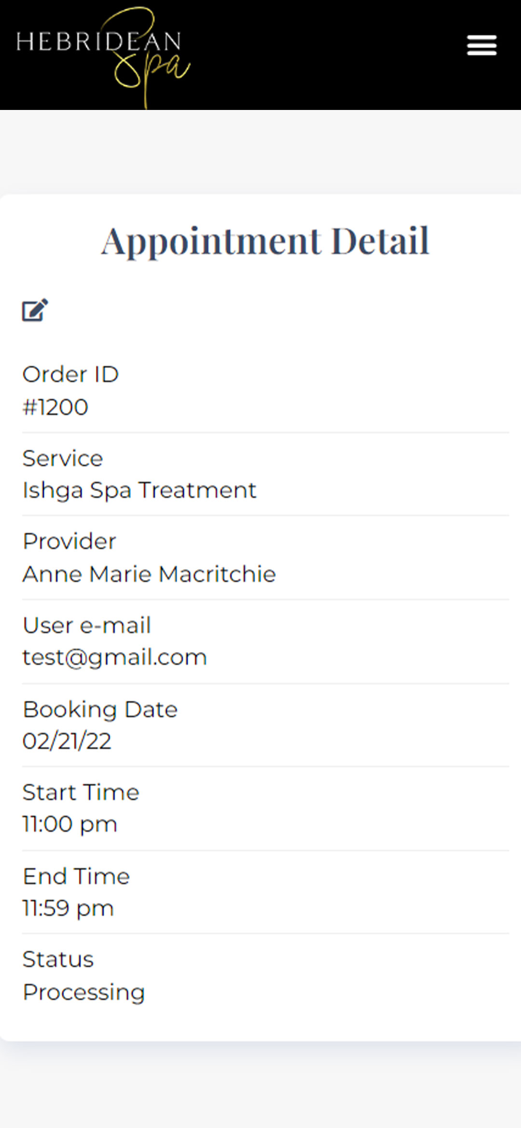Select order number #1200
521x1128 pixels.
pyautogui.click(x=55, y=407)
